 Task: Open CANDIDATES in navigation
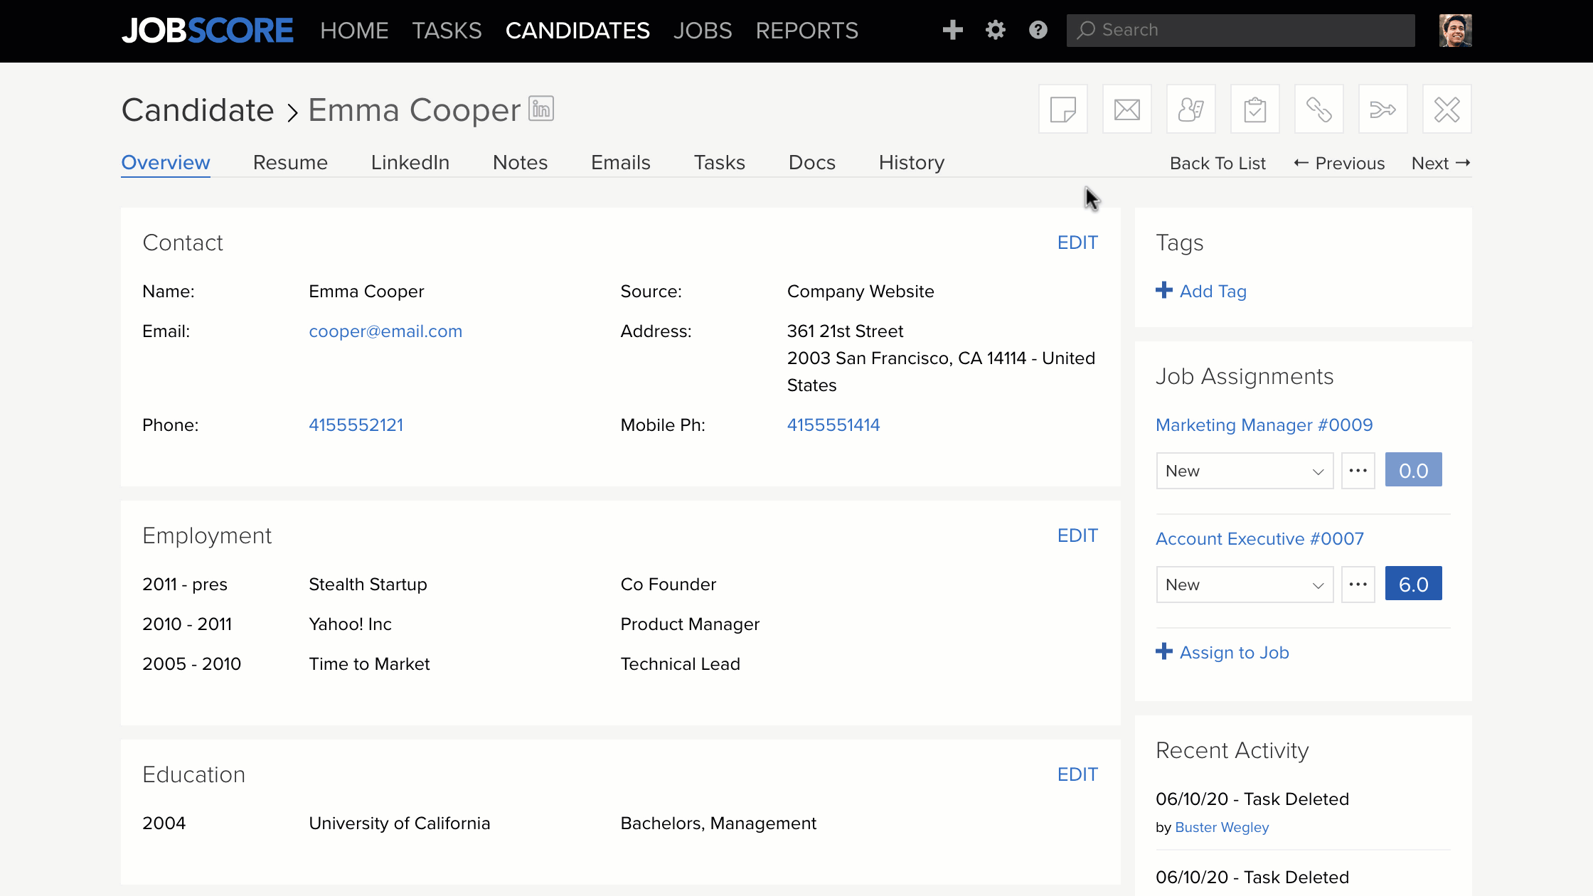pos(577,31)
